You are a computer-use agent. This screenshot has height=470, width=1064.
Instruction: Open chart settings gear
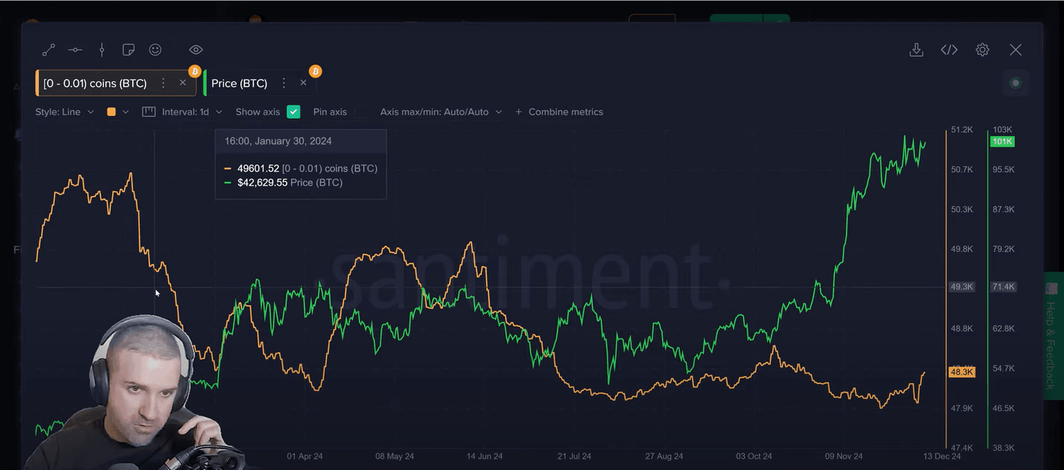click(982, 50)
